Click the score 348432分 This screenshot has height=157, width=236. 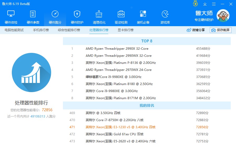tap(203, 98)
